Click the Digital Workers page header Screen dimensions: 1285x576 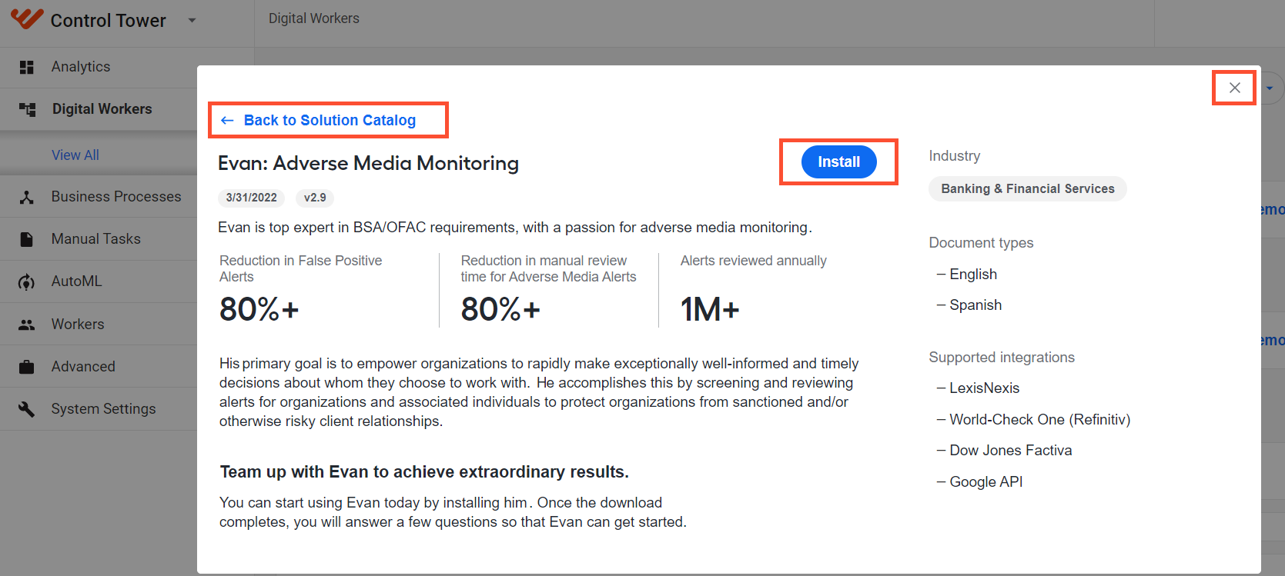(314, 18)
